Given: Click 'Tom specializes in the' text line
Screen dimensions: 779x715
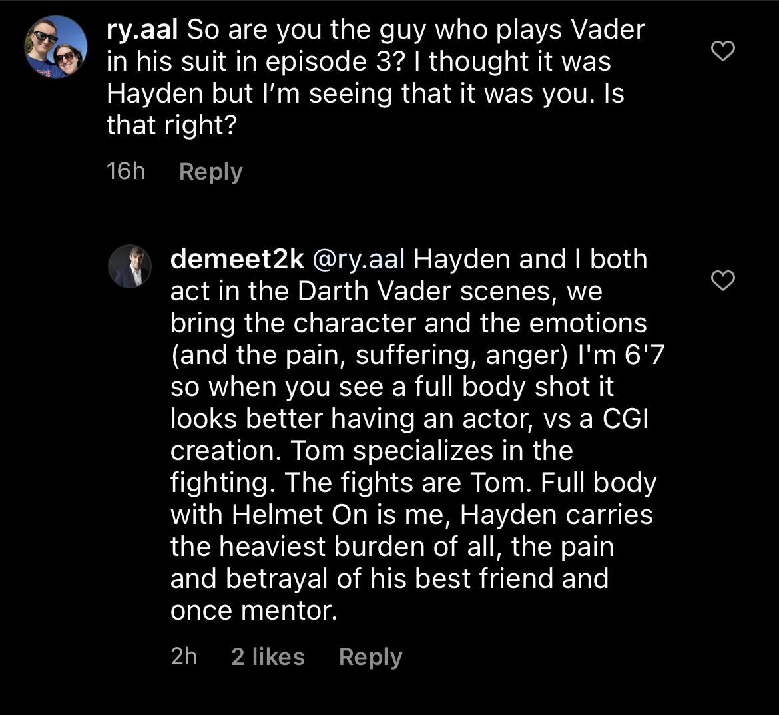Looking at the screenshot, I should [x=431, y=451].
